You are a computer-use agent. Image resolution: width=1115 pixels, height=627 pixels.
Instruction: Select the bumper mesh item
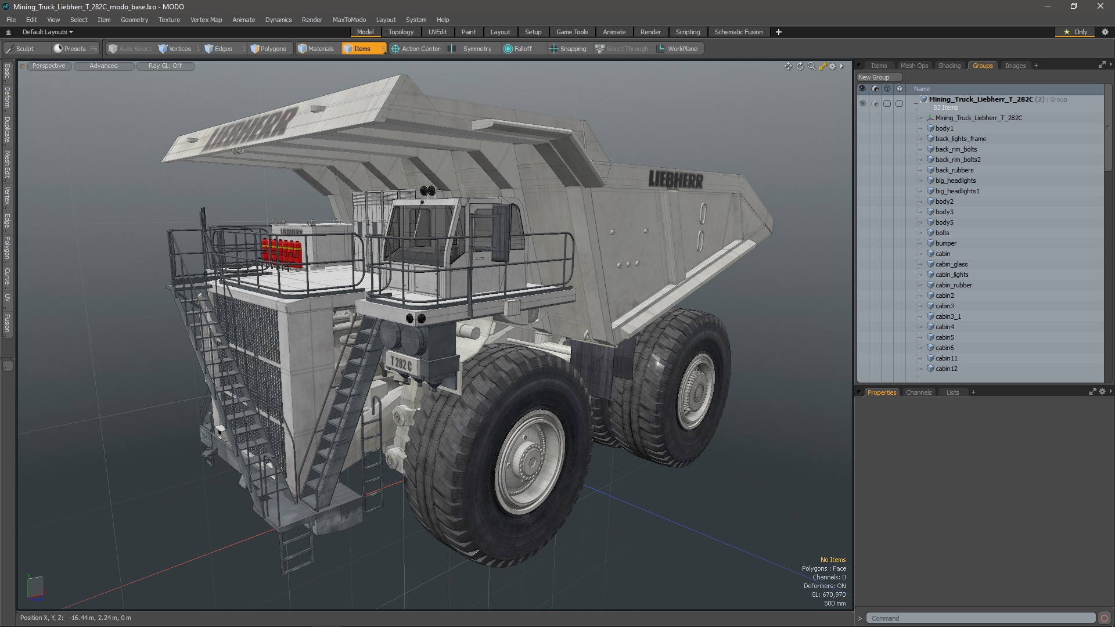coord(945,243)
